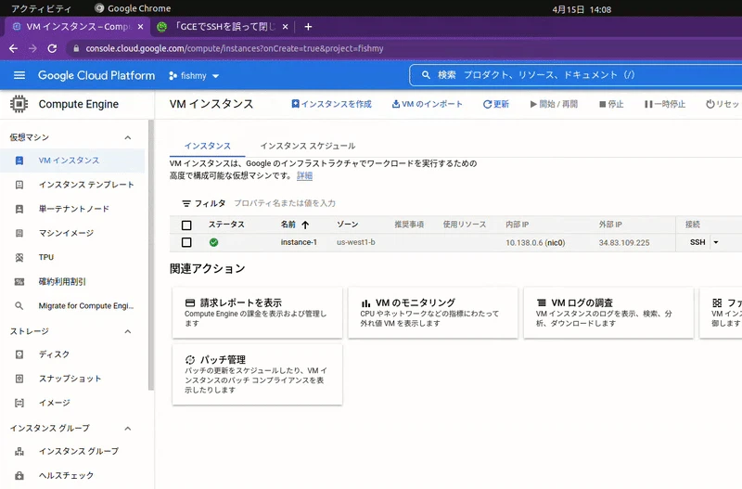The height and width of the screenshot is (489, 742).
Task: Close the GCEでSSH browser tab
Action: [285, 27]
